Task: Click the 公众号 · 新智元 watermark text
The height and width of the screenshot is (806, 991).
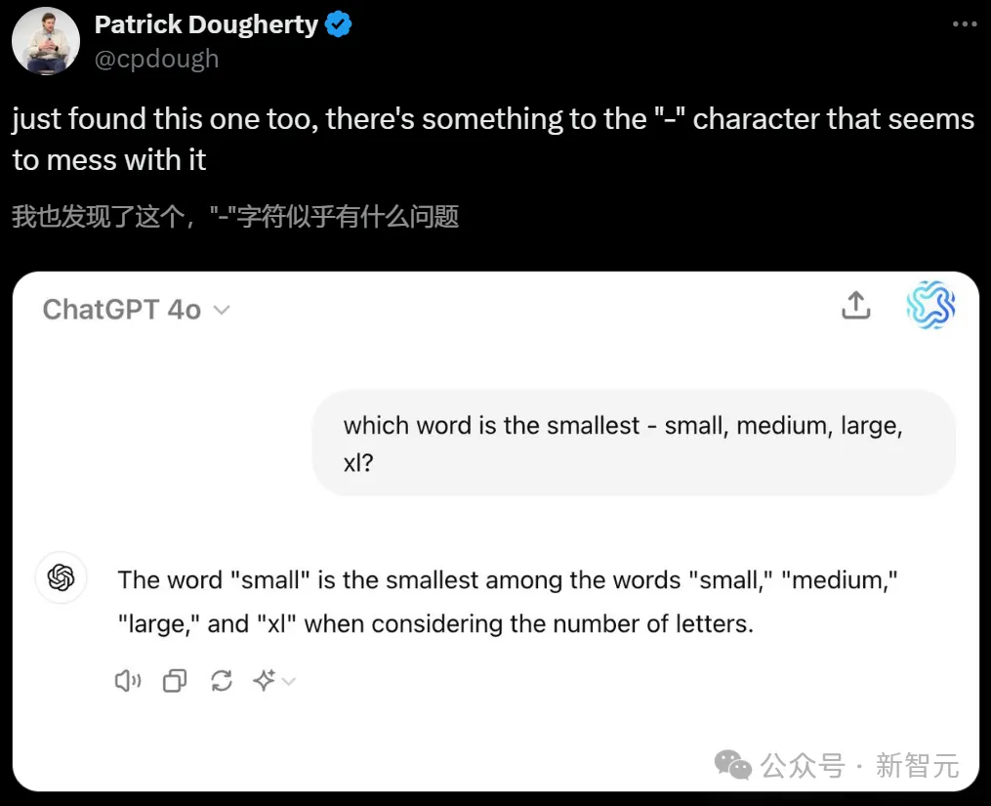Action: tap(860, 765)
